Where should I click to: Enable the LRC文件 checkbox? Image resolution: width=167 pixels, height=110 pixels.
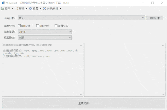[38, 26]
